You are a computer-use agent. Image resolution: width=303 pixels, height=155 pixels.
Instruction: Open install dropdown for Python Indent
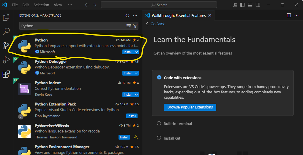(136, 95)
